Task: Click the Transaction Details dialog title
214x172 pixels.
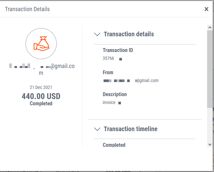Action: (28, 9)
